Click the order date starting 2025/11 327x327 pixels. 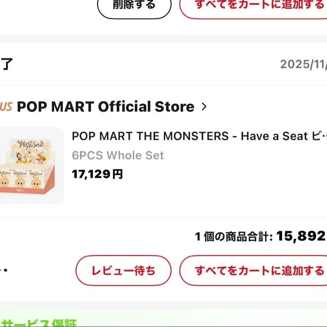coord(303,64)
